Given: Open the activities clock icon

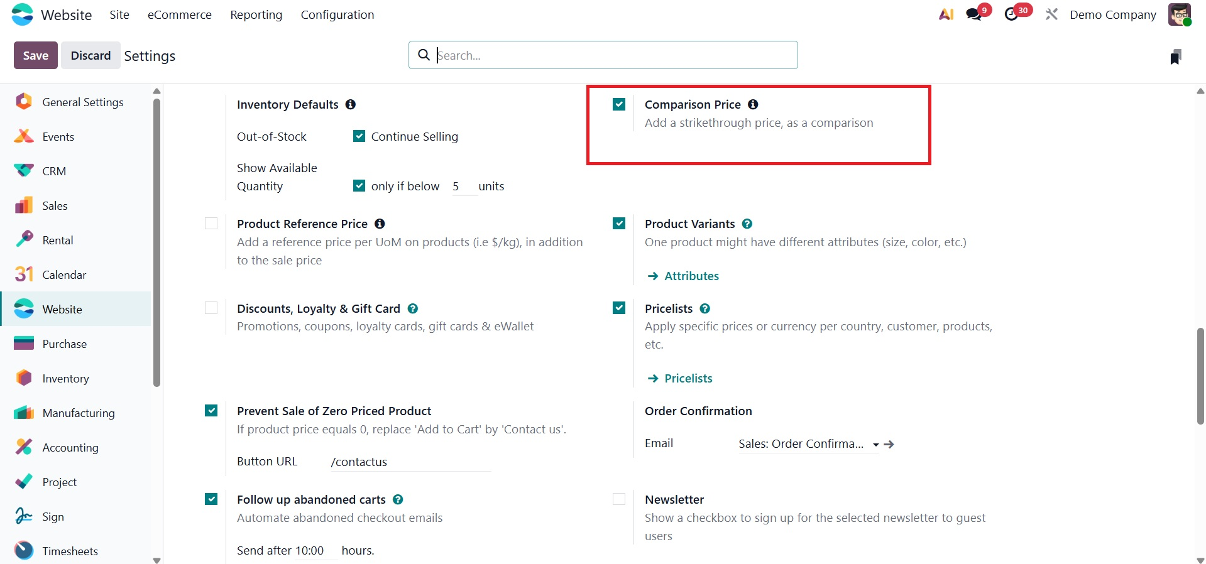Looking at the screenshot, I should [1011, 14].
